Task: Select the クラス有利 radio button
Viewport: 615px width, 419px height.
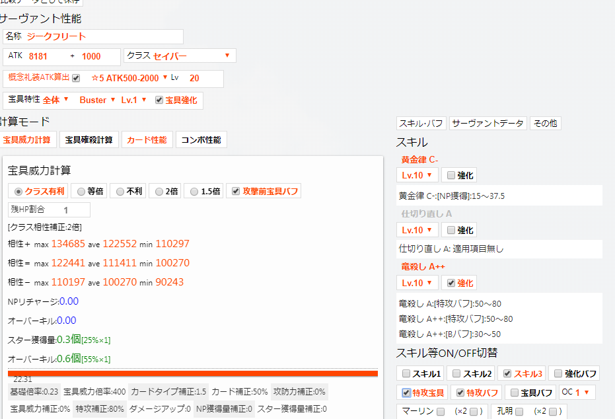Action: tap(18, 192)
